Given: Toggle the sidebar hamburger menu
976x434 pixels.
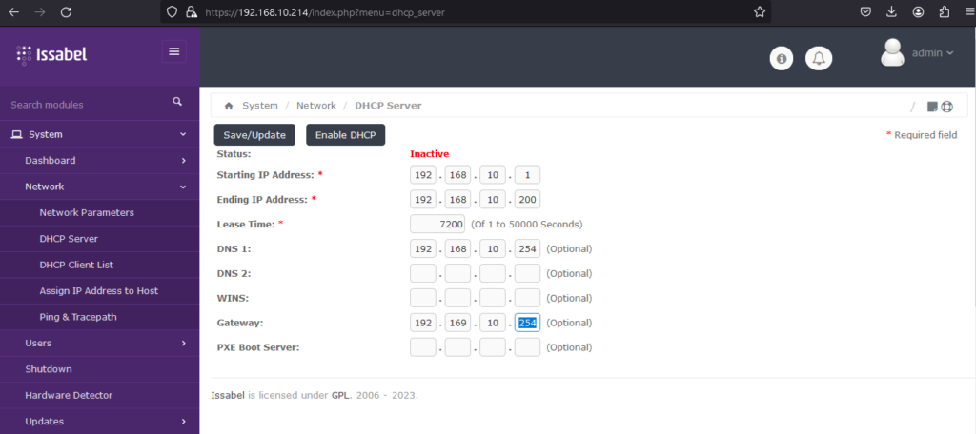Looking at the screenshot, I should 174,51.
